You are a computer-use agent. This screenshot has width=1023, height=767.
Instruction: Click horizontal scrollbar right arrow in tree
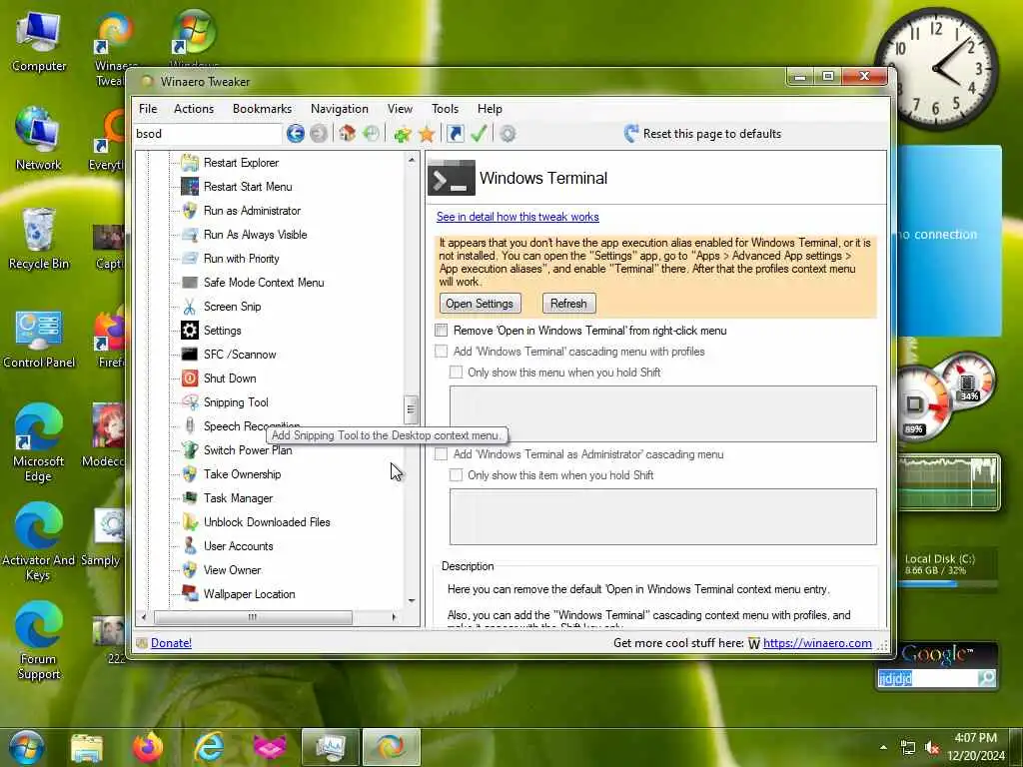click(x=394, y=617)
